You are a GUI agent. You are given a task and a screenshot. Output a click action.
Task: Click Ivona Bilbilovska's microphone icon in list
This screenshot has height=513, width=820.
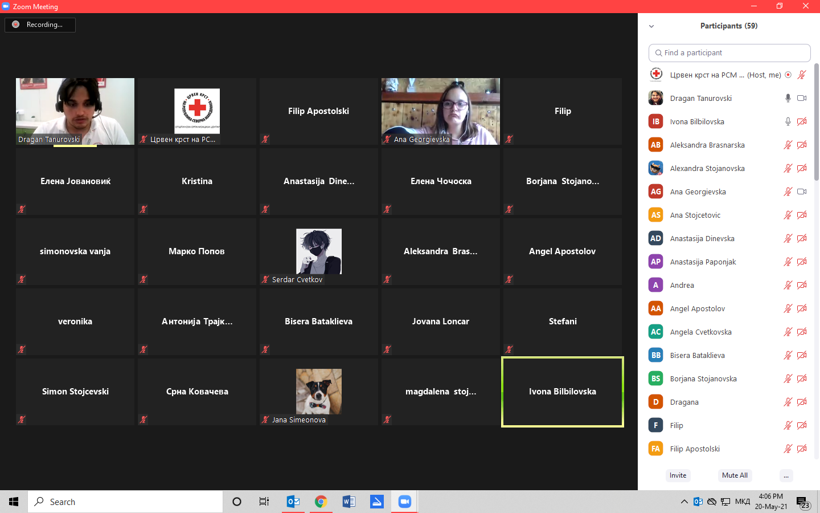click(x=788, y=121)
